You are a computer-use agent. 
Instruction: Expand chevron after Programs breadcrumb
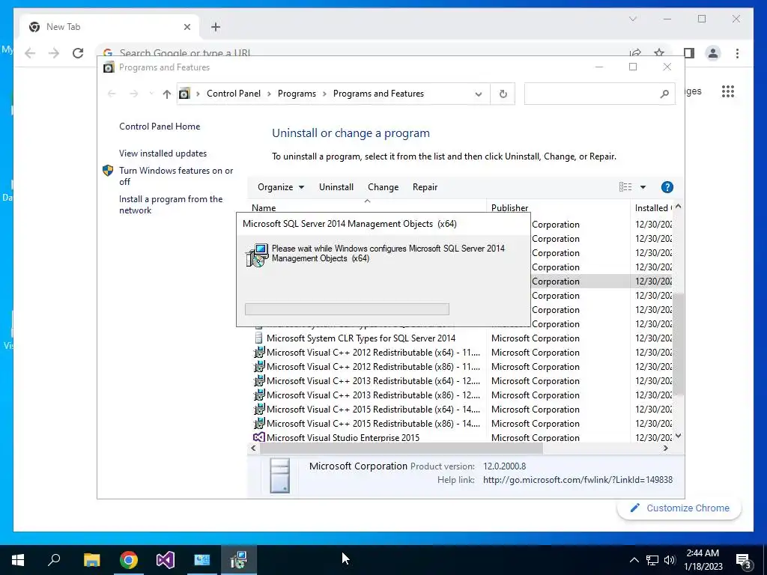click(324, 94)
